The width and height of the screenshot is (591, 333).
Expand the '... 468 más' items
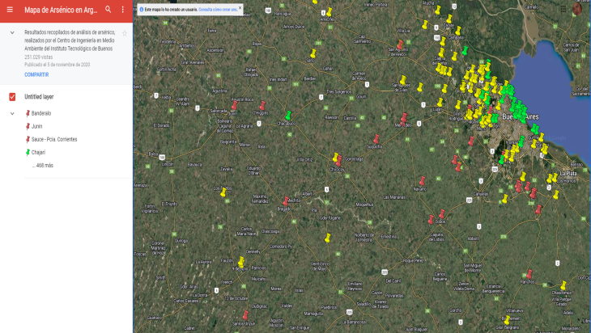coord(43,165)
